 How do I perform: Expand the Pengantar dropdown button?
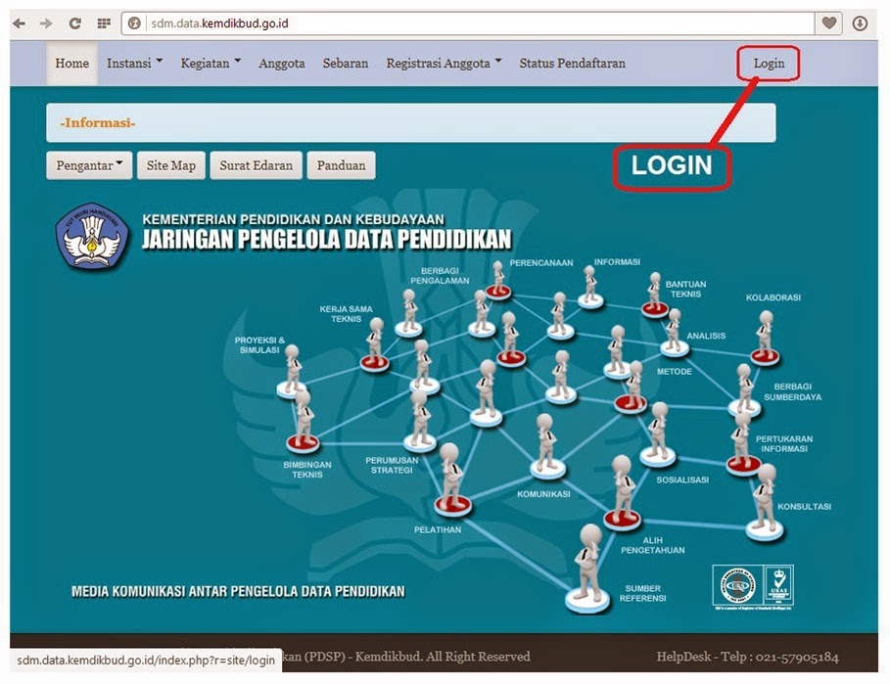tap(88, 164)
